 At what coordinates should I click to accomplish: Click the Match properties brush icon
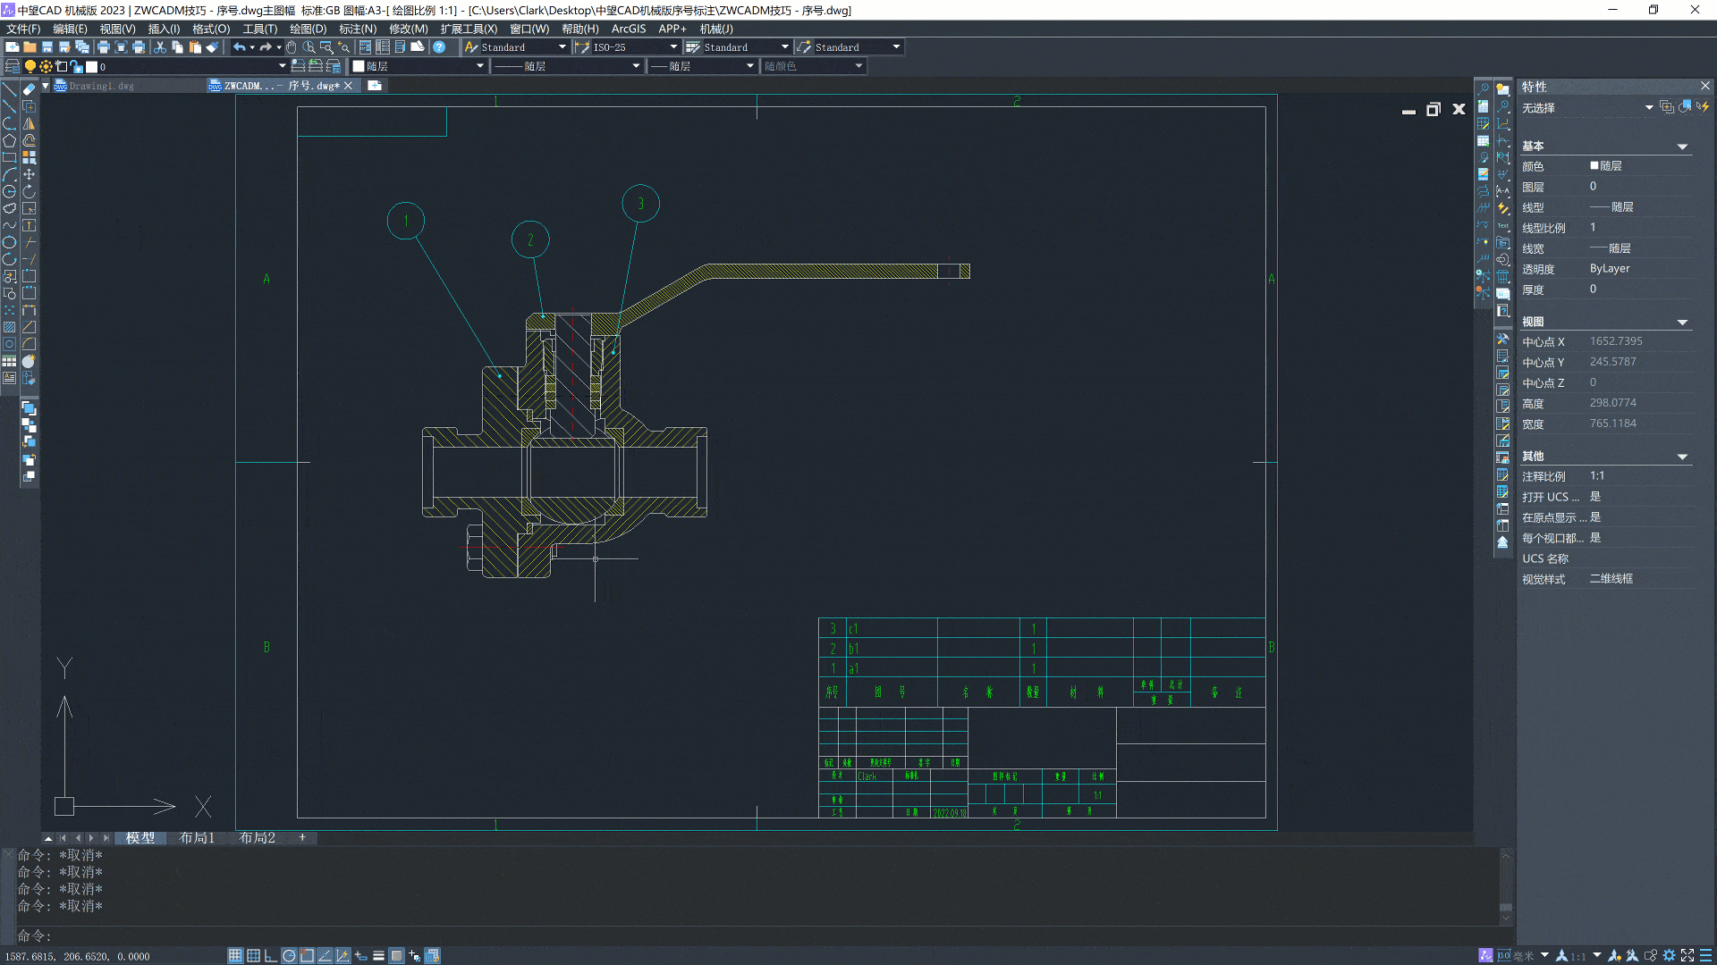212,47
